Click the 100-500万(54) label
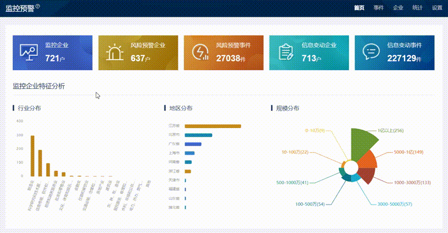 310,204
